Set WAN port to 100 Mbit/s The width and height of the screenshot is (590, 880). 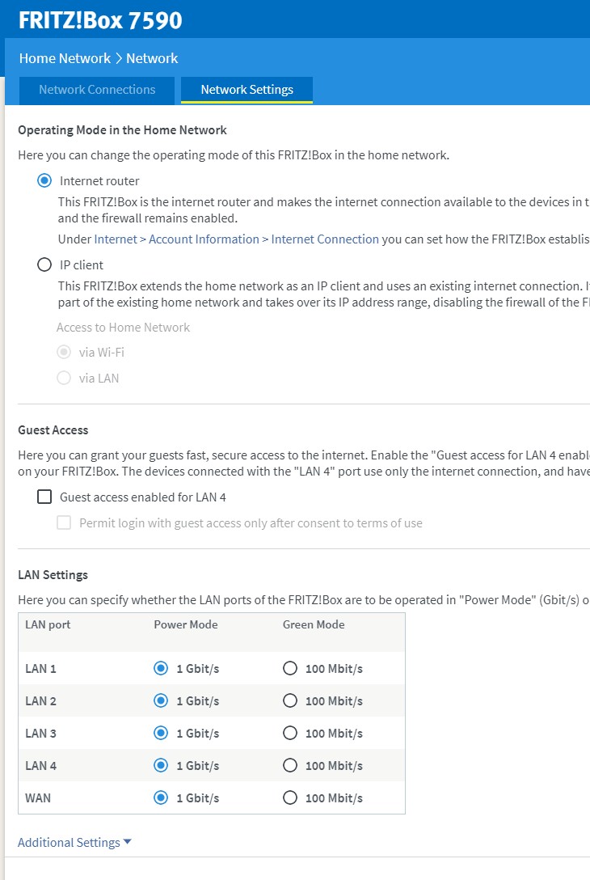[x=290, y=798]
